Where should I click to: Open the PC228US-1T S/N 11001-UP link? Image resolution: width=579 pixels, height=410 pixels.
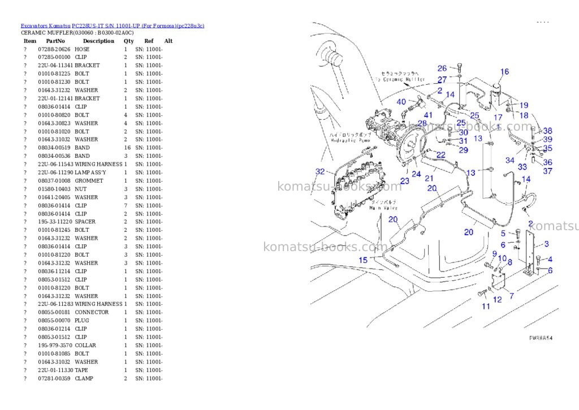tap(138, 26)
